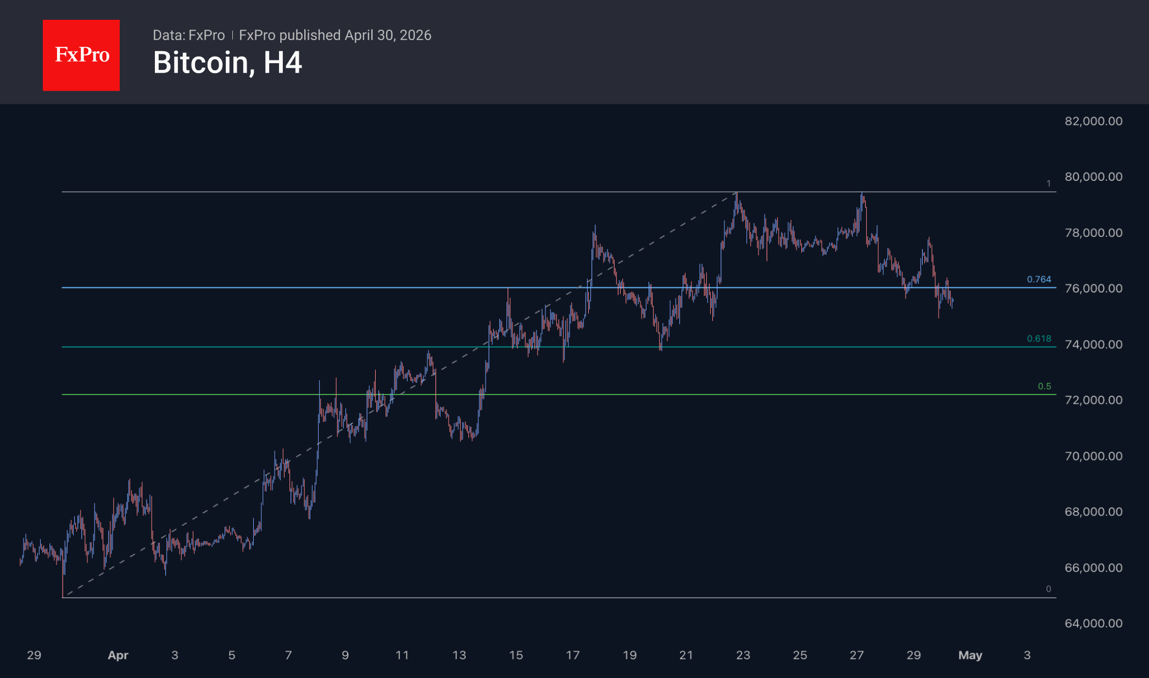Click the 82,000.00 price axis label
1149x678 pixels.
point(1093,121)
